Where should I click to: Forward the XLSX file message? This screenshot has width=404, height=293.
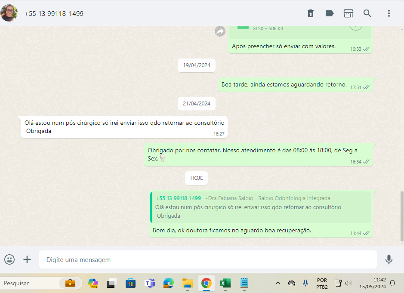tap(220, 31)
